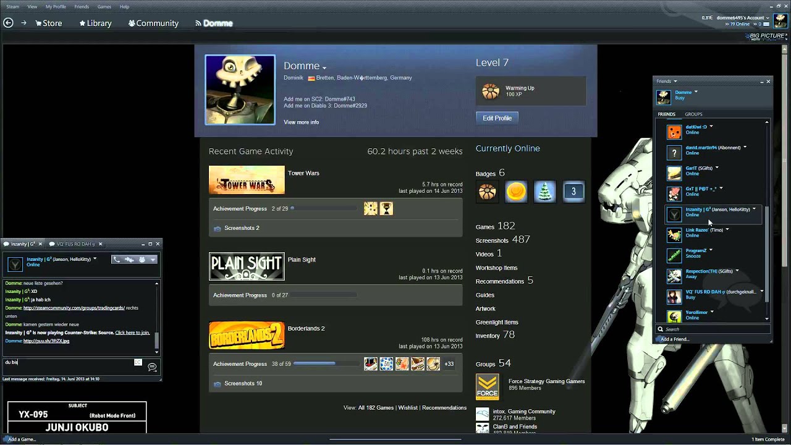Start a voice call in the chat window
The image size is (791, 445).
pyautogui.click(x=117, y=260)
